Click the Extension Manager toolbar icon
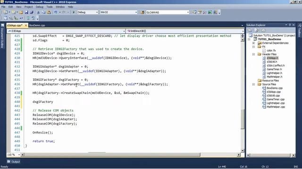This screenshot has width=302, height=169. tap(215, 12)
